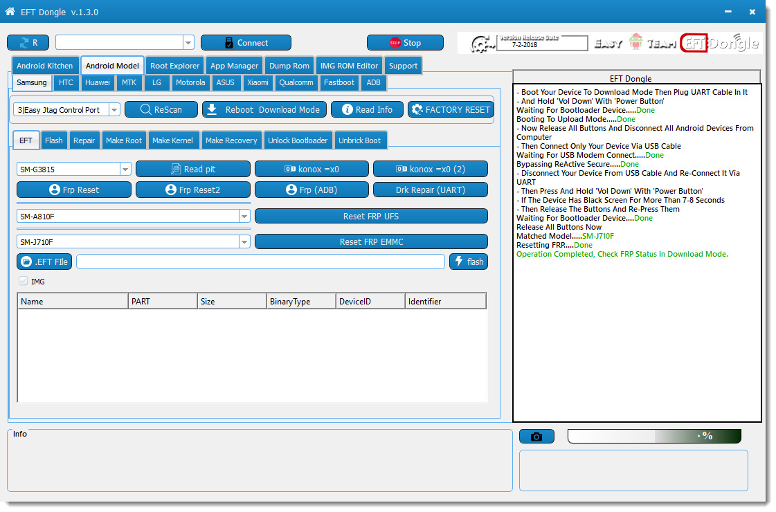Click the flash lightning button
This screenshot has width=776, height=512.
click(x=469, y=262)
